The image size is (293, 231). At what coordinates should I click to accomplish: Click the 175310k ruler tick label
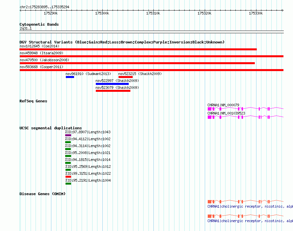[153, 13]
